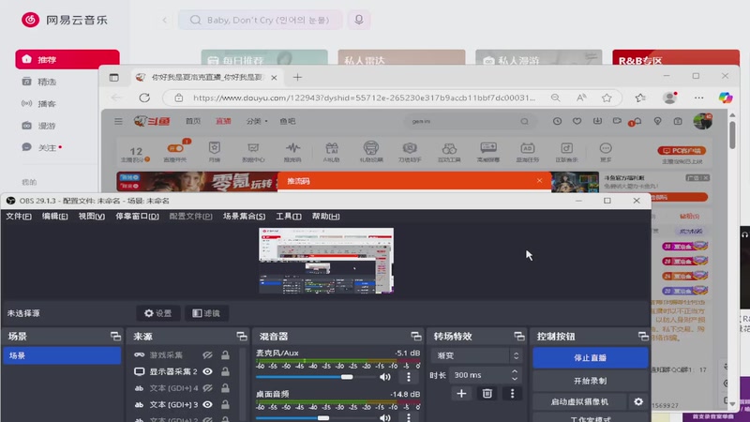Image resolution: width=750 pixels, height=422 pixels.
Task: Open Douyu hamburger menu icon
Action: 118,122
